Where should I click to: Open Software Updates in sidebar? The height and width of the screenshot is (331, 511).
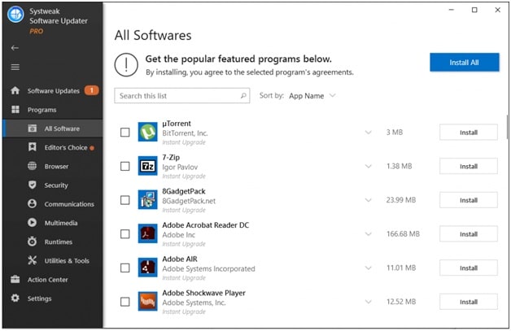(x=53, y=90)
